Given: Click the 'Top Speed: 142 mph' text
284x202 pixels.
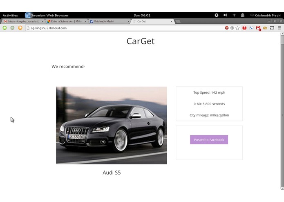Looking at the screenshot, I should click(209, 92).
